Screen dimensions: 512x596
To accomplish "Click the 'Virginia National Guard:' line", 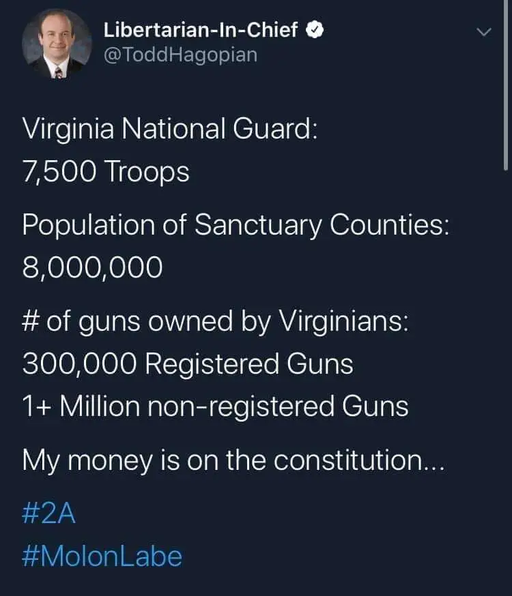I will pyautogui.click(x=169, y=130).
